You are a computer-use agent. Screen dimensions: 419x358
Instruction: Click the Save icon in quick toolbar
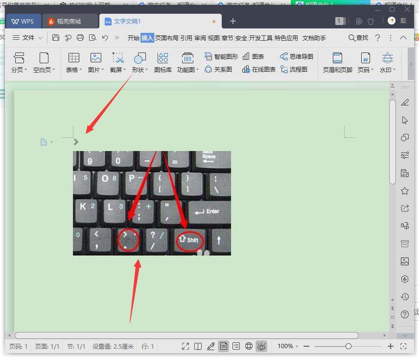point(56,37)
